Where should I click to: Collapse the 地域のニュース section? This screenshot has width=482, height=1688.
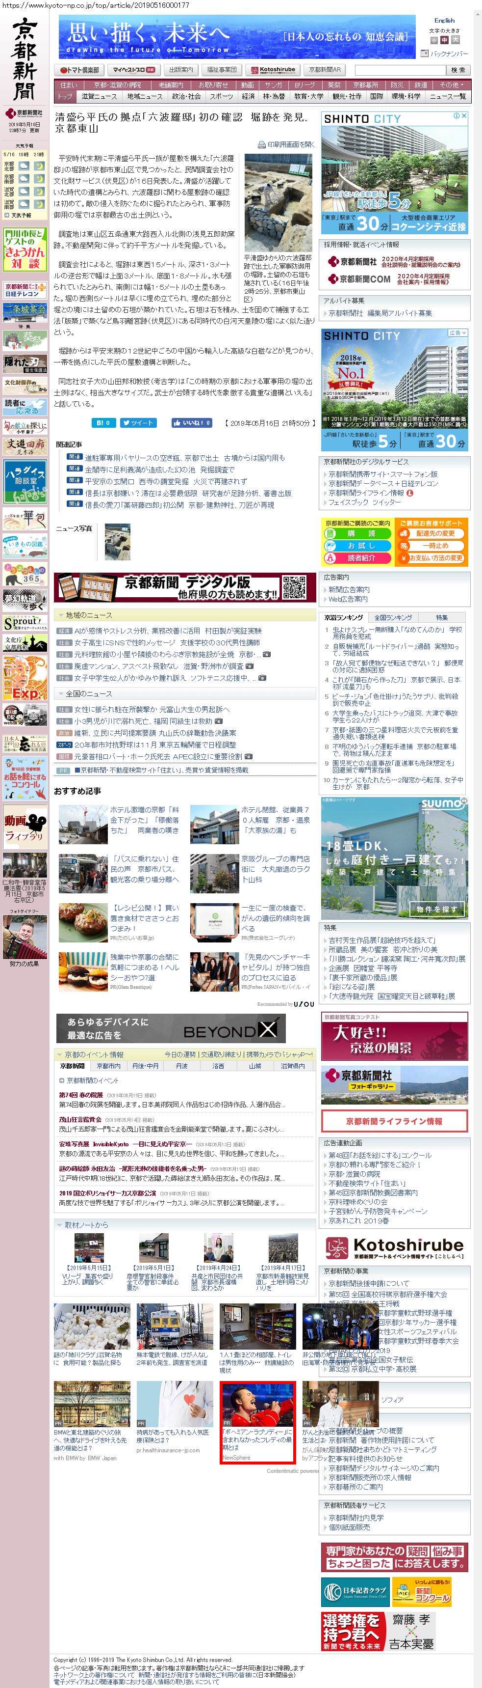(61, 615)
